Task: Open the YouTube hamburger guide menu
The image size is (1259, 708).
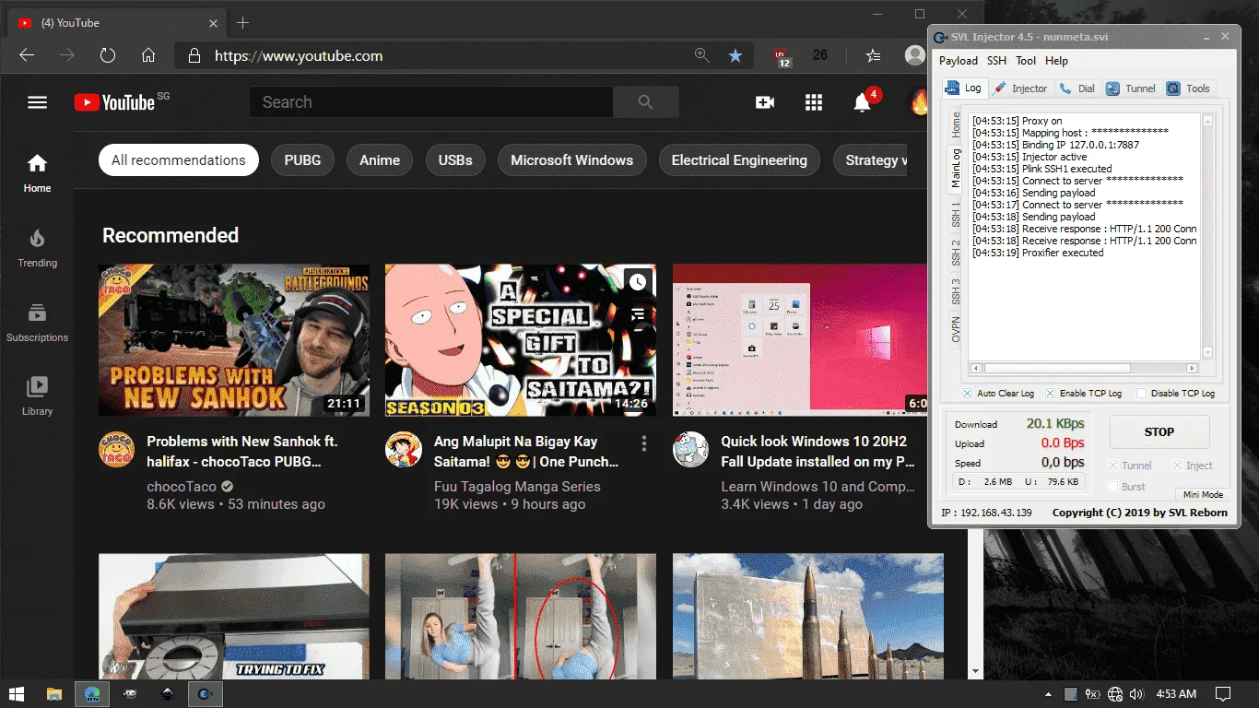Action: pos(37,102)
